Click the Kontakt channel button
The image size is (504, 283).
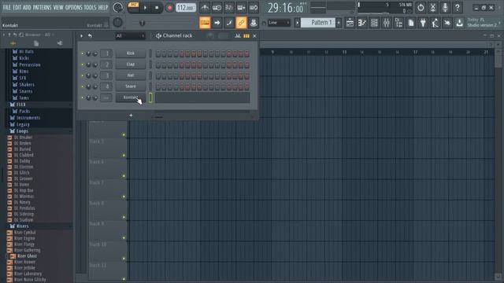point(131,97)
